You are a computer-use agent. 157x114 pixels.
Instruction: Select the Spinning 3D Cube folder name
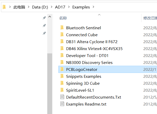pos(83,83)
